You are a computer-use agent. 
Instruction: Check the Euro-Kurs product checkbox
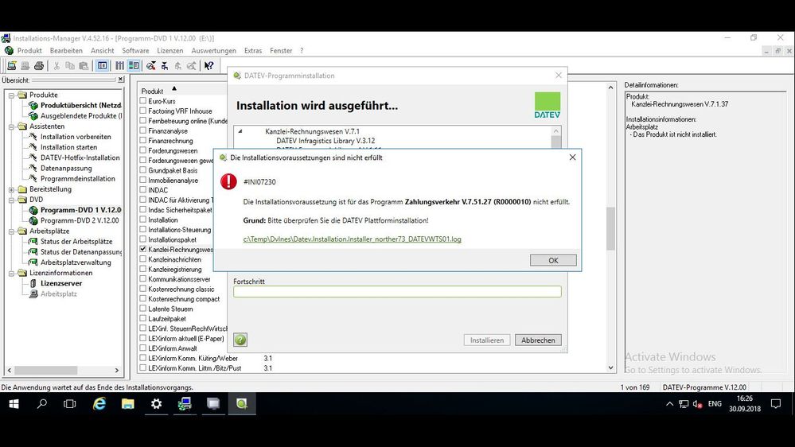143,101
